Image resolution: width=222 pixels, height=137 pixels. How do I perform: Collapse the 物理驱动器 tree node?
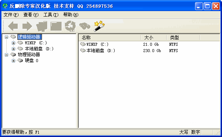pyautogui.click(x=6, y=55)
